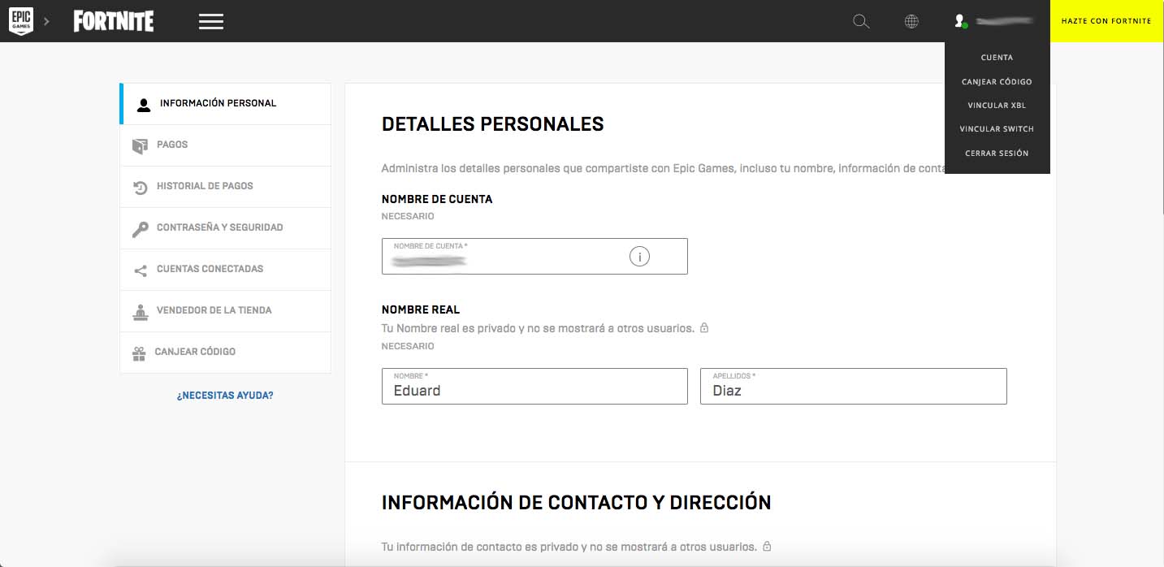Select Vincular Switch in the dropdown menu
The height and width of the screenshot is (567, 1164).
(997, 129)
